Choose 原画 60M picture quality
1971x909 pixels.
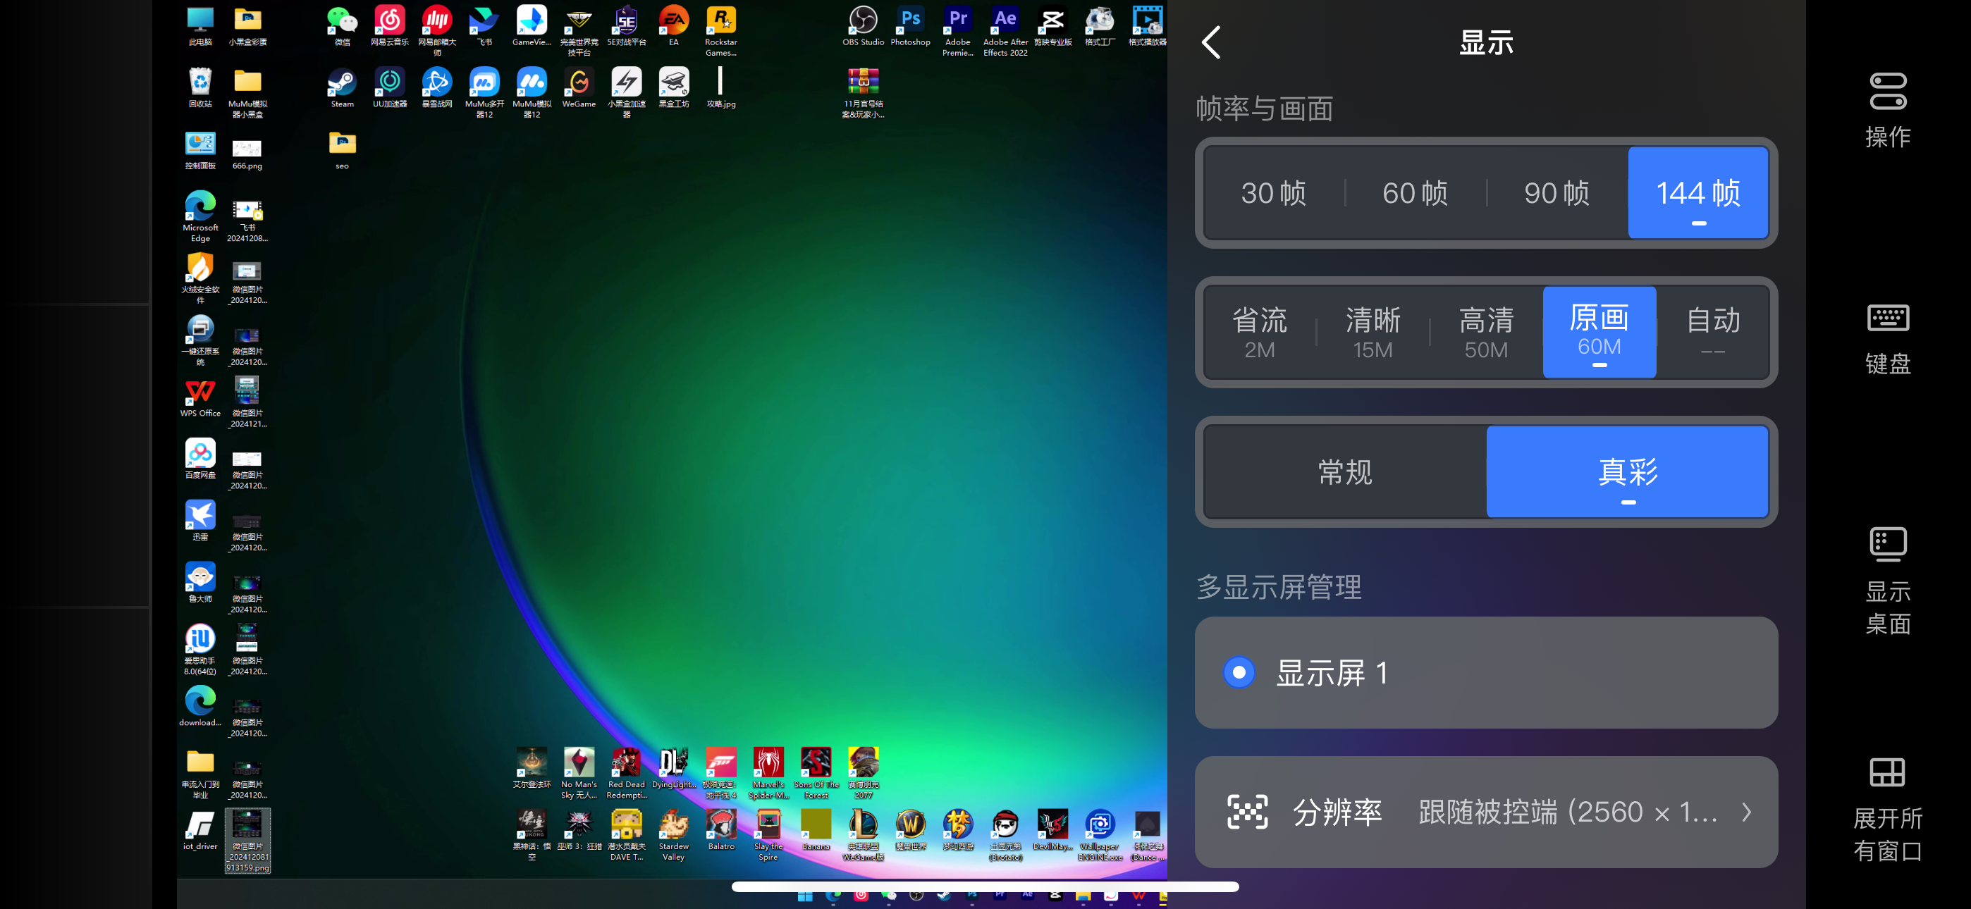[1599, 332]
